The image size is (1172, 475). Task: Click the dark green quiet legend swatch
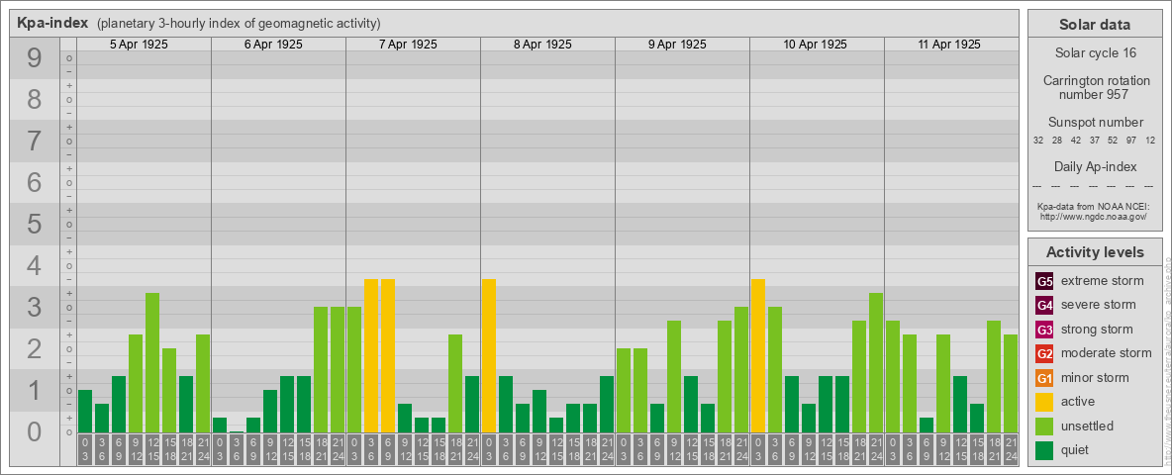click(1044, 449)
